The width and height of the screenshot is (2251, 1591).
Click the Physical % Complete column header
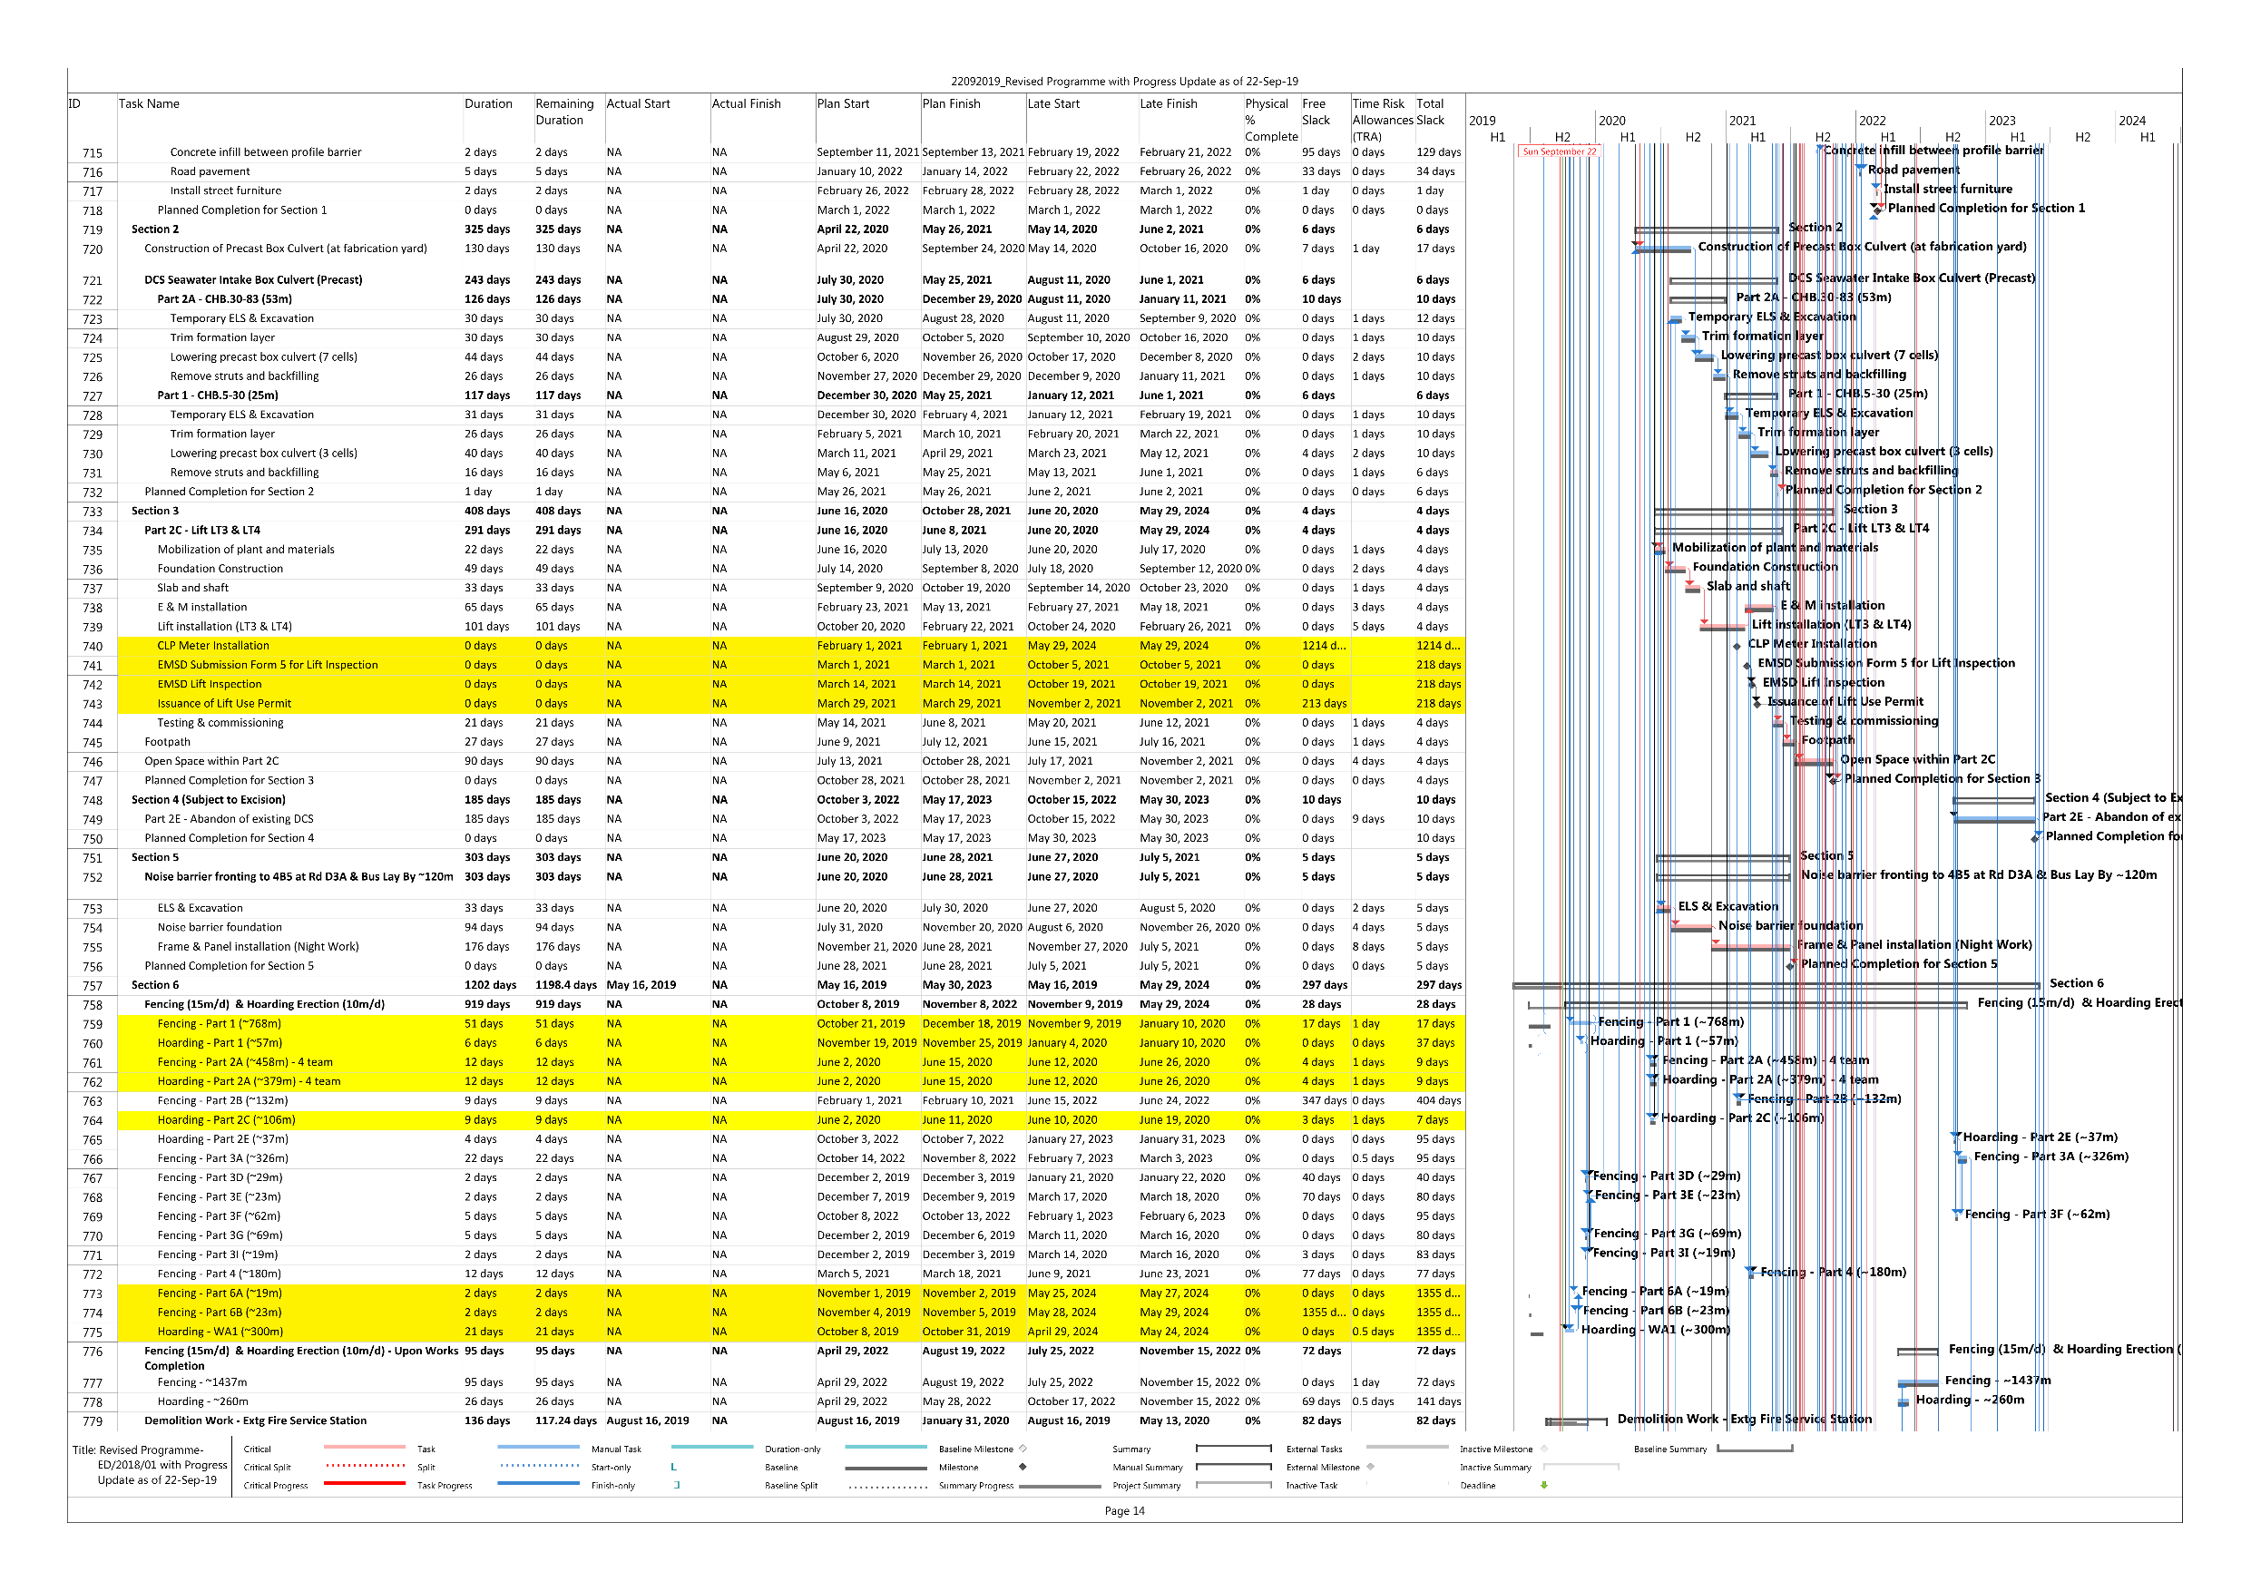pos(1270,120)
